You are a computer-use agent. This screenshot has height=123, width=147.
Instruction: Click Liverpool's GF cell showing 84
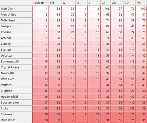click(x=106, y=26)
